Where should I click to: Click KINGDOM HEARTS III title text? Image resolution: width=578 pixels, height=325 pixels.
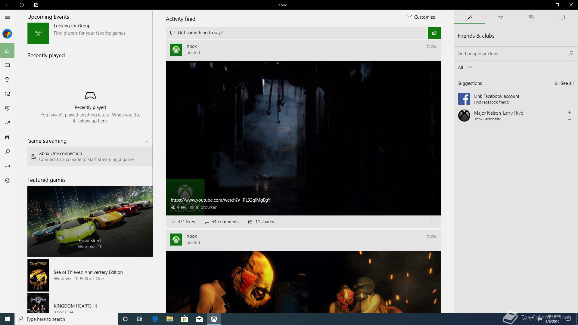coord(75,306)
